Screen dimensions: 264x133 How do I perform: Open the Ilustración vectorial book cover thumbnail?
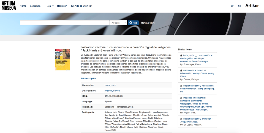point(63,60)
